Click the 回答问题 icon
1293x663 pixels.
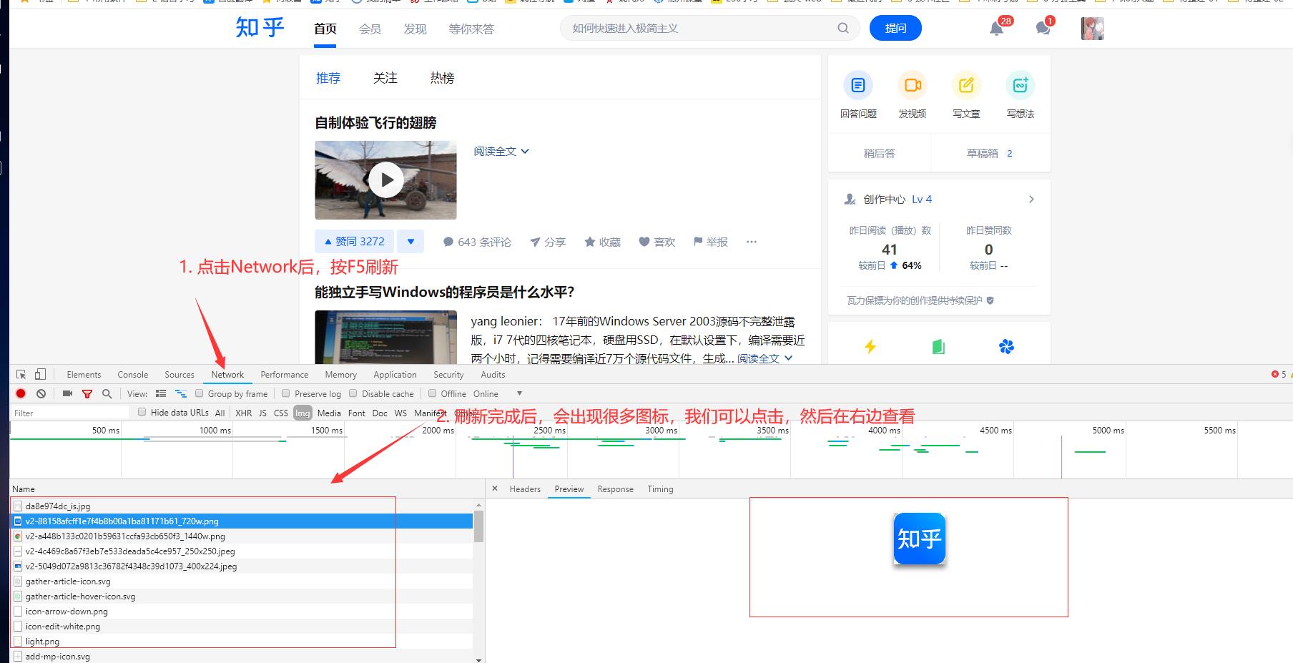click(x=858, y=86)
